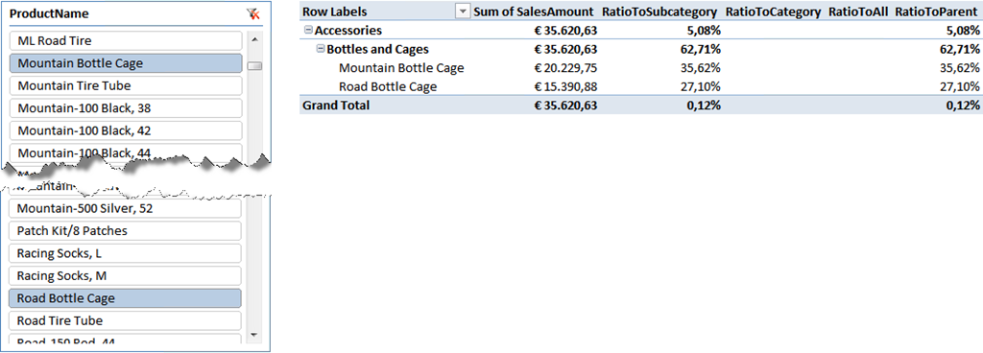Screen dimensions: 983x353
Task: Click the Sum of SalesAmount column header
Action: tap(533, 12)
